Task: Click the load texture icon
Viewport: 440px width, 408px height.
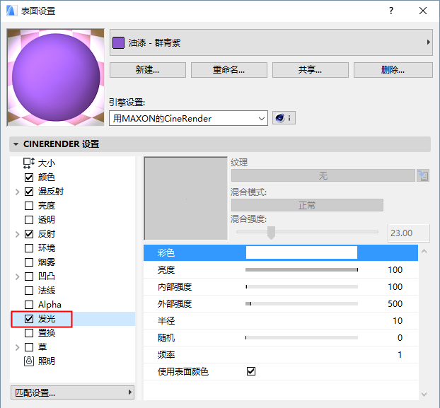Action: [x=422, y=176]
